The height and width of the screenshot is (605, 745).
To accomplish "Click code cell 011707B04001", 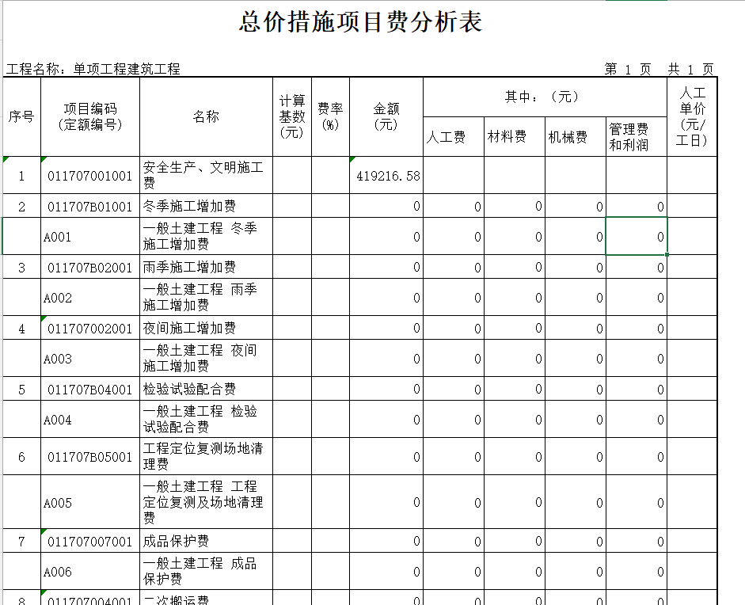I will [x=90, y=390].
